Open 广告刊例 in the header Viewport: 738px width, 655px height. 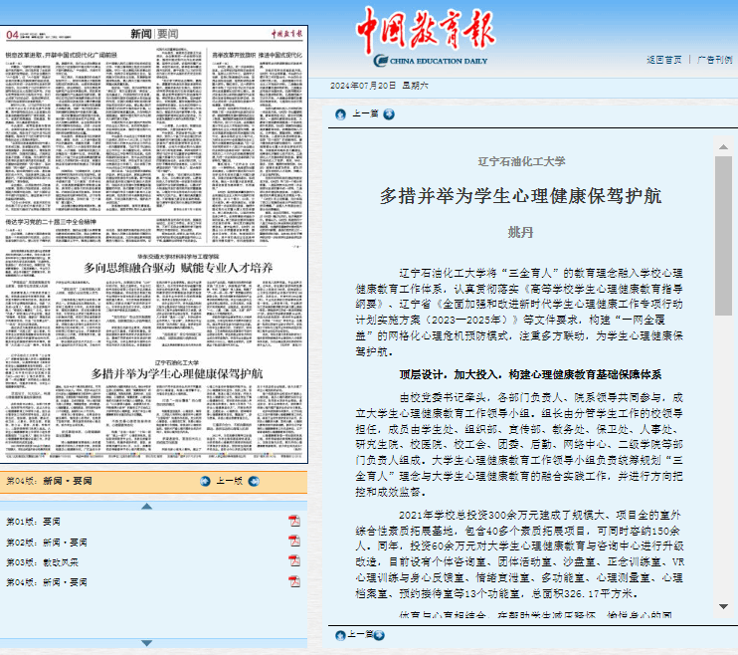pyautogui.click(x=714, y=60)
